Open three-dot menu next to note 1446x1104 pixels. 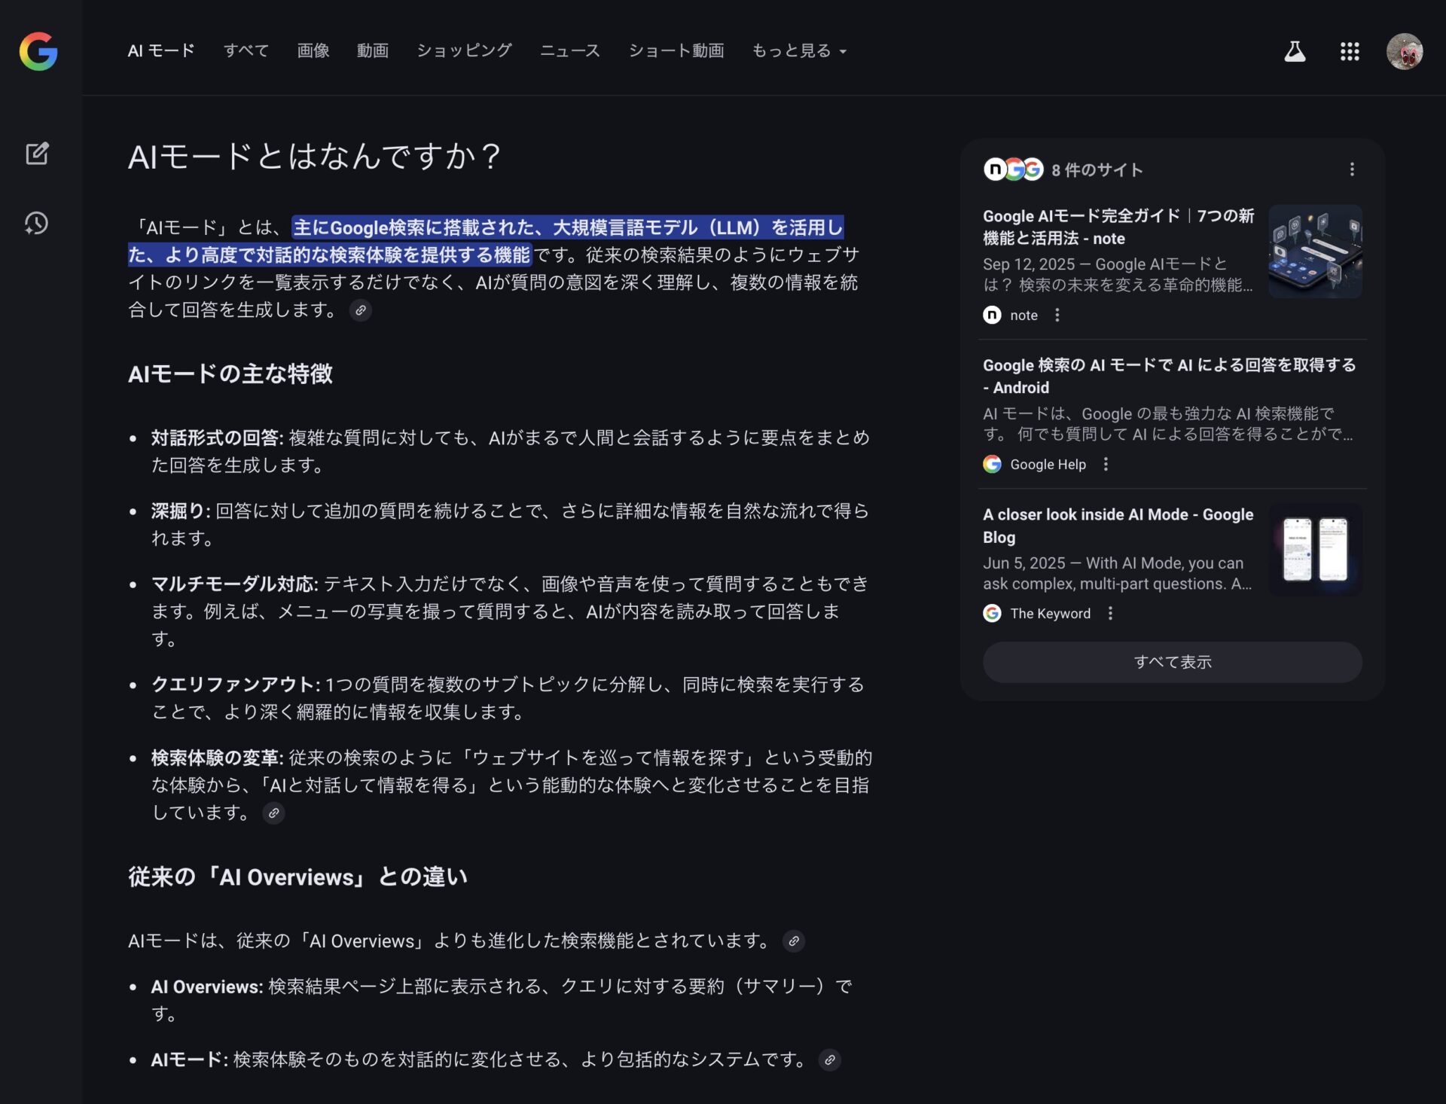pyautogui.click(x=1057, y=315)
